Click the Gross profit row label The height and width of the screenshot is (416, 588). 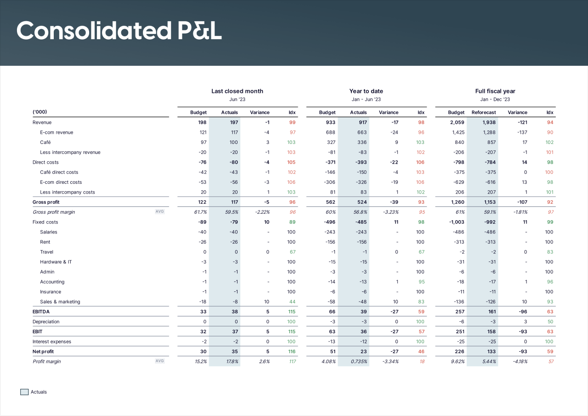point(46,202)
